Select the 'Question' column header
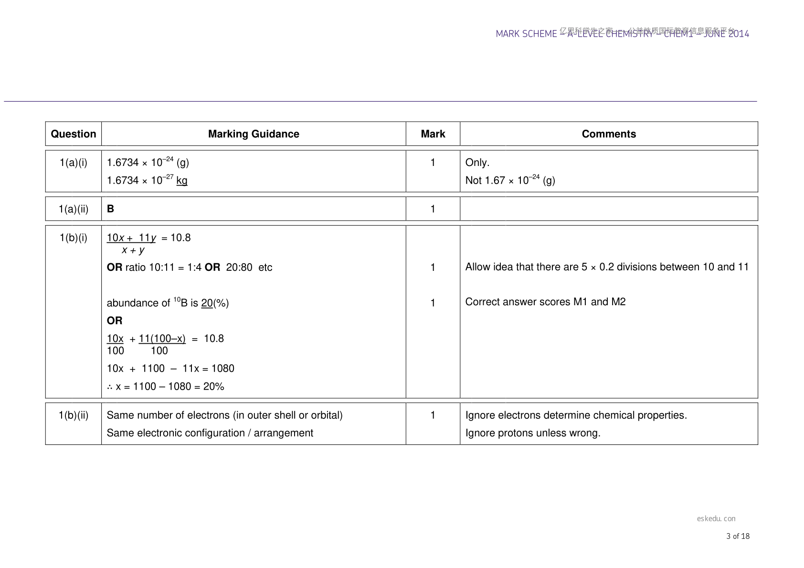The width and height of the screenshot is (804, 568). pos(74,134)
